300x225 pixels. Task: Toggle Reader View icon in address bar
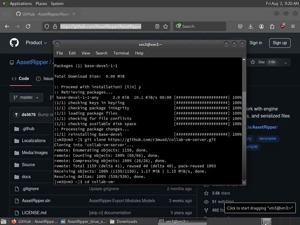pyautogui.click(x=157, y=26)
